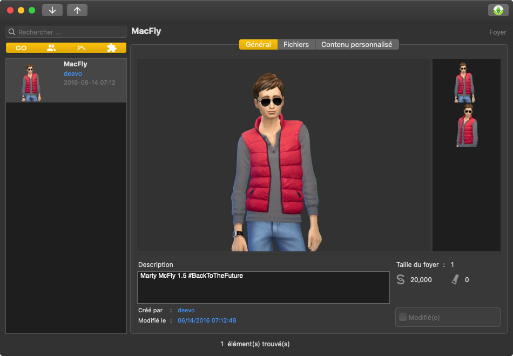Click the down arrow toolbar button

point(52,10)
